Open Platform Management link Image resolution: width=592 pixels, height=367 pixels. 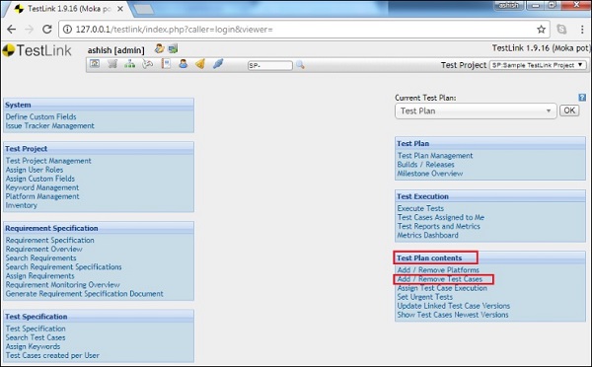coord(42,196)
